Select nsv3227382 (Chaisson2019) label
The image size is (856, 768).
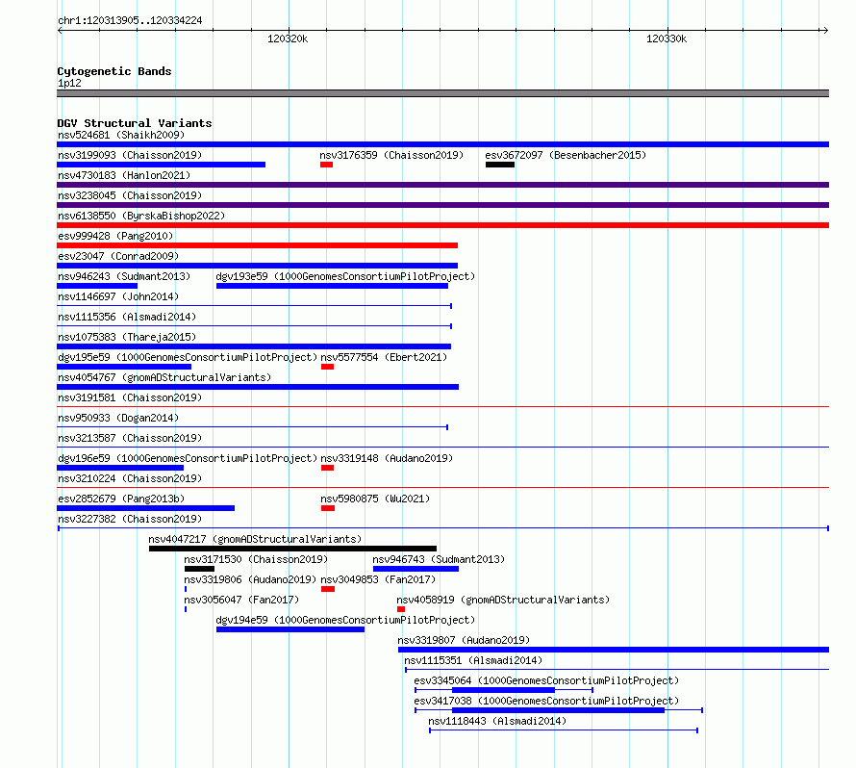coord(130,519)
